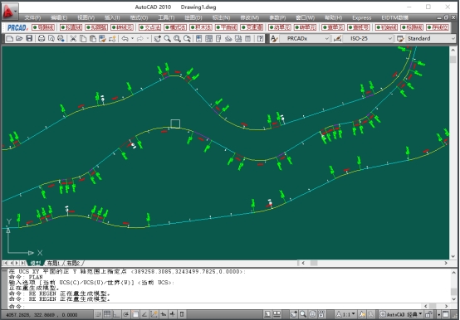Open the Standard table style dropdown
The height and width of the screenshot is (320, 460).
[x=430, y=38]
